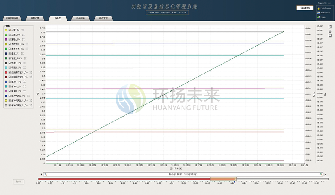Hide the 物流1_Pa pen via its checkbox
This screenshot has height=195, width=335.
tap(10, 63)
